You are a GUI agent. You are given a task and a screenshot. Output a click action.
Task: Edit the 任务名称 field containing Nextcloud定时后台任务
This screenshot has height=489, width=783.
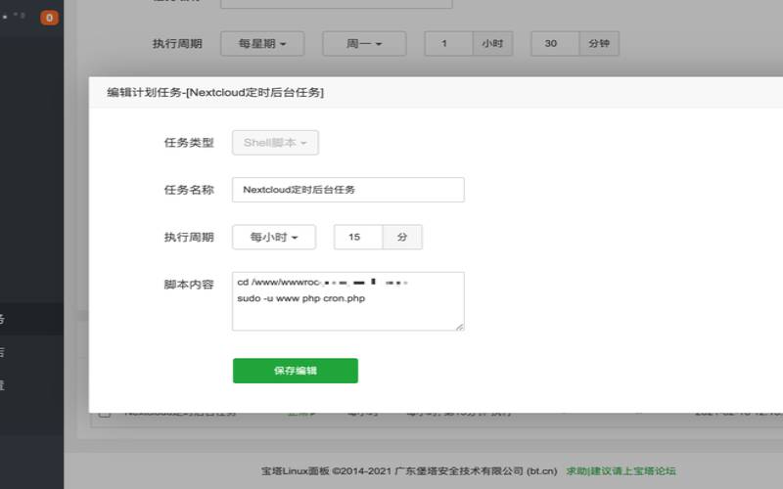coord(348,190)
